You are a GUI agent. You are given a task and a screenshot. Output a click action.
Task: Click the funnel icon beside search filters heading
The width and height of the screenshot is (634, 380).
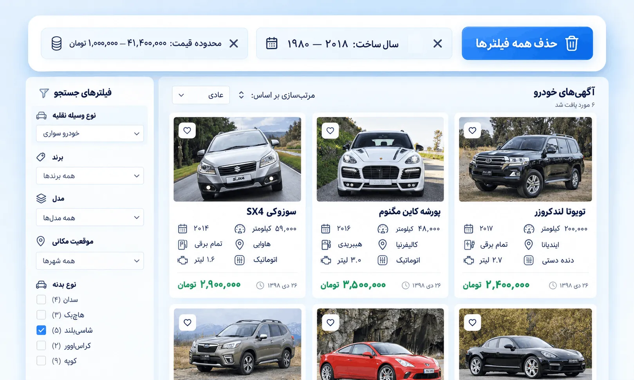pyautogui.click(x=44, y=93)
